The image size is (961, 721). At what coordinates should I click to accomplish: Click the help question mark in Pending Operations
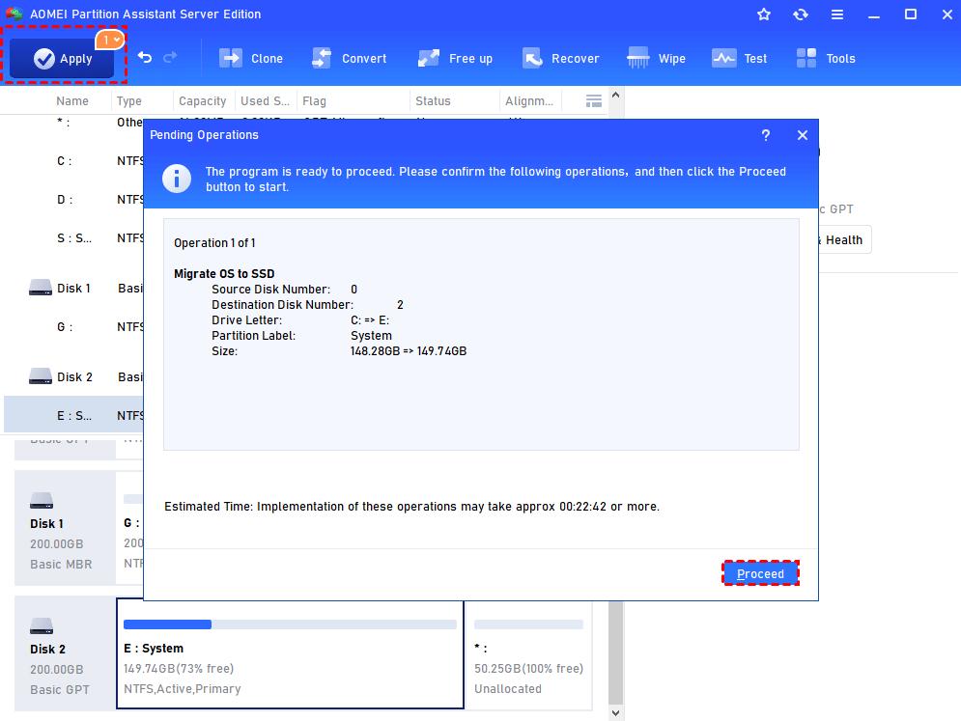tap(766, 135)
